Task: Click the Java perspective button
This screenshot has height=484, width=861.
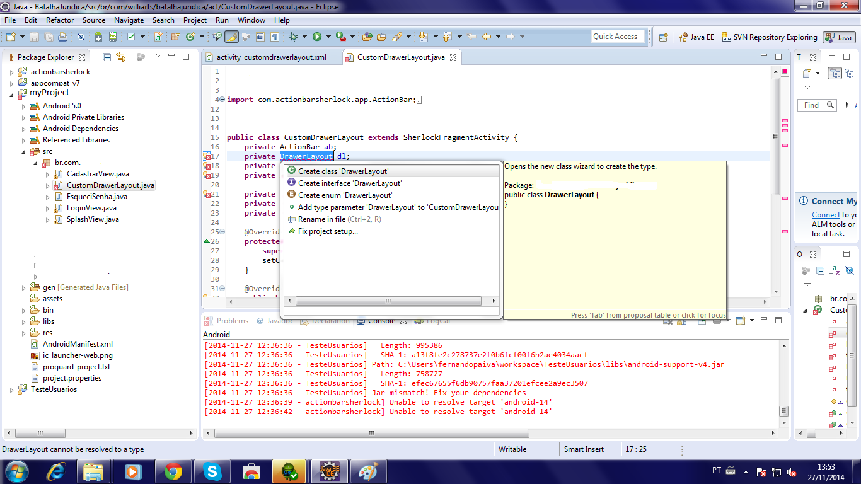Action: pyautogui.click(x=838, y=37)
